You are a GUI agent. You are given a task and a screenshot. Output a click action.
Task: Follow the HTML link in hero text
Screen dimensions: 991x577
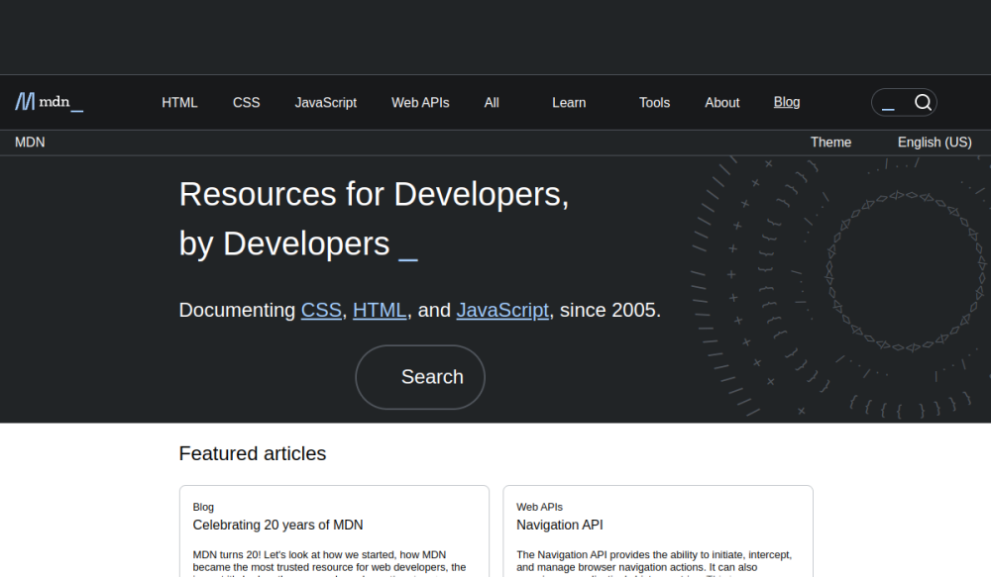pos(380,310)
